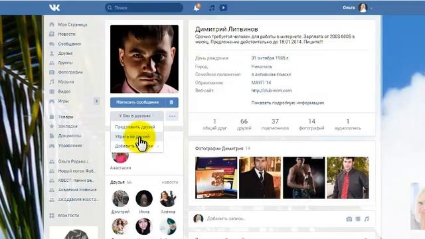
Task: Open Новости in the sidebar
Action: [x=66, y=34]
